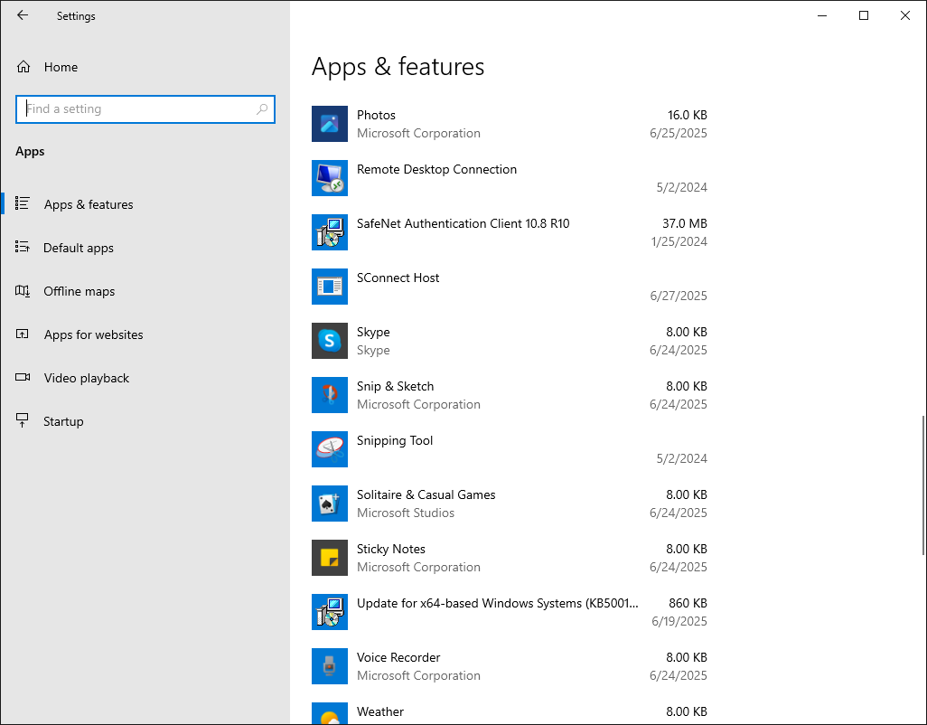Select the Sticky Notes name
The height and width of the screenshot is (725, 927).
click(391, 549)
